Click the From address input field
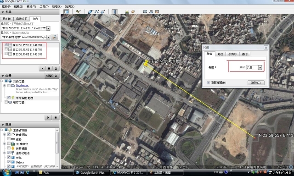This screenshot has height=176, width=294. (x=24, y=28)
